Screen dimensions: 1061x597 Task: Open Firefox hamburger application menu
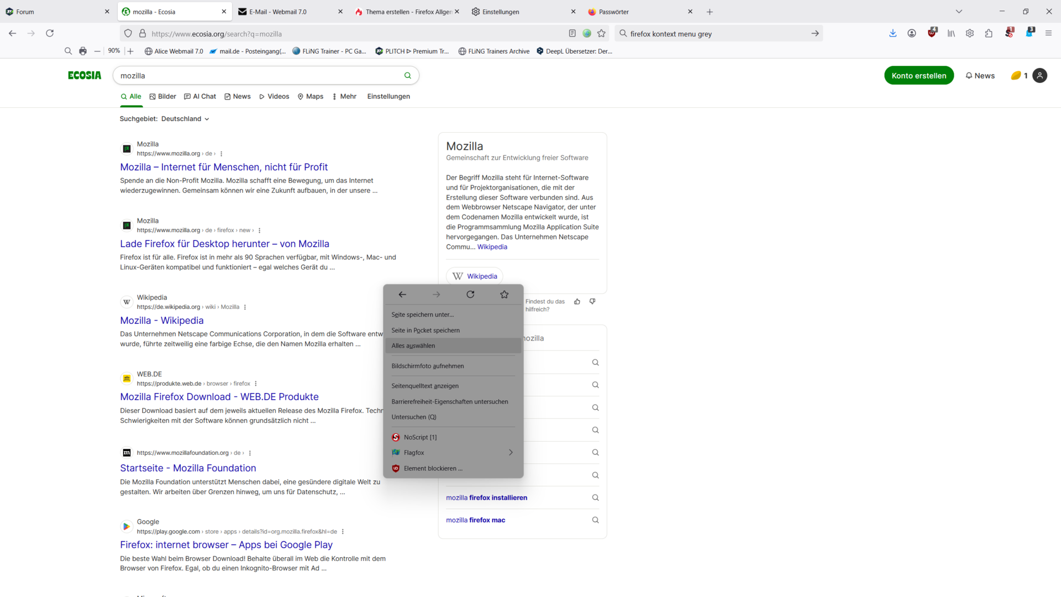pos(1048,34)
